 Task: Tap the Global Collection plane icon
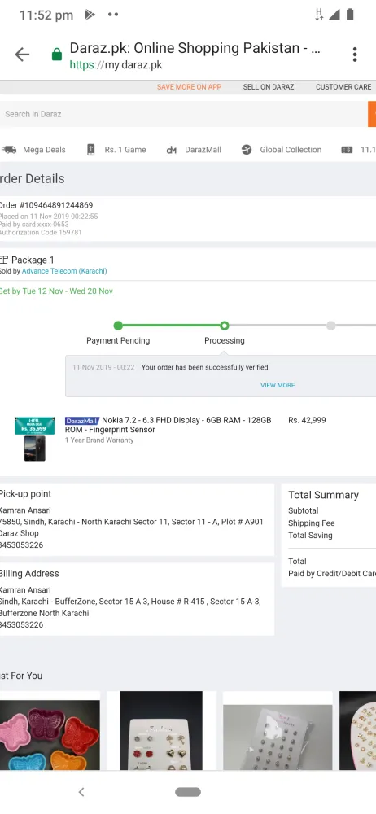pos(247,150)
